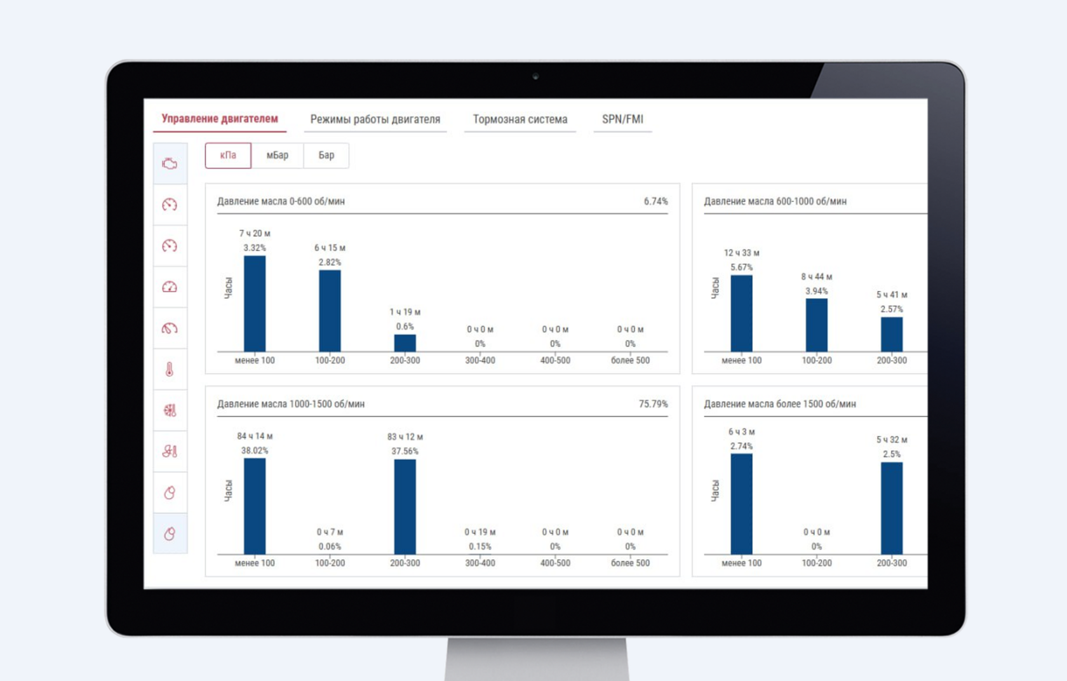1067x681 pixels.
Task: Select the propeller fan with thermometer icon
Action: click(170, 452)
